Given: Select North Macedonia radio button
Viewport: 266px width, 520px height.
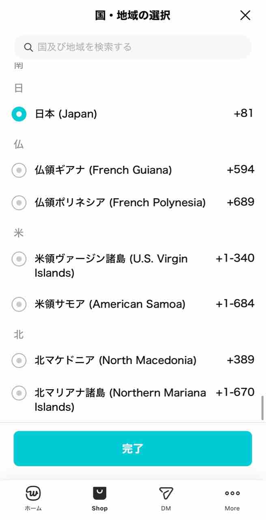Looking at the screenshot, I should [19, 360].
